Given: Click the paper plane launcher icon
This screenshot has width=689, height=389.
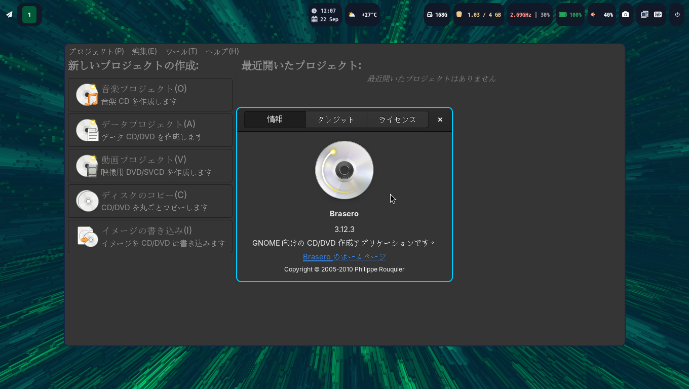Looking at the screenshot, I should pos(9,15).
